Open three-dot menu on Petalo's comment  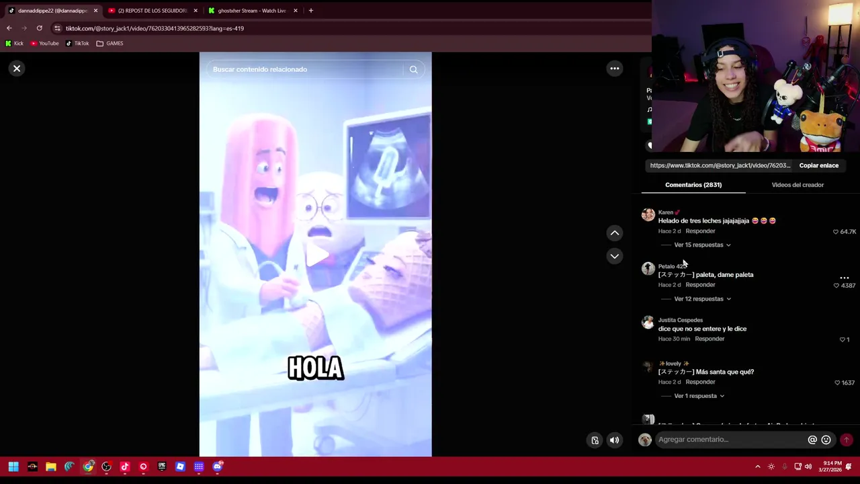845,278
